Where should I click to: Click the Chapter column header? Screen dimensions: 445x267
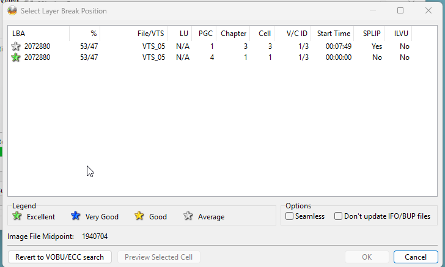pos(234,34)
